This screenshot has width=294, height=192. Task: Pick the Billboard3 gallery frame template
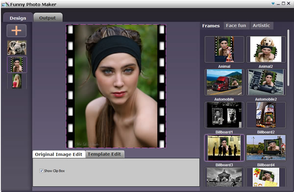click(224, 148)
